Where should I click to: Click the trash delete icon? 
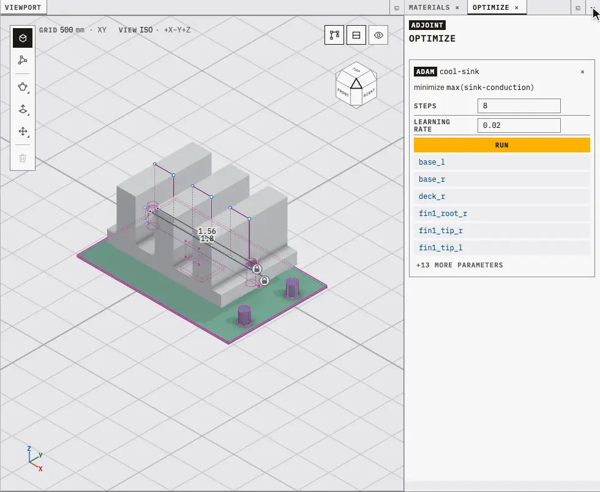tap(23, 158)
